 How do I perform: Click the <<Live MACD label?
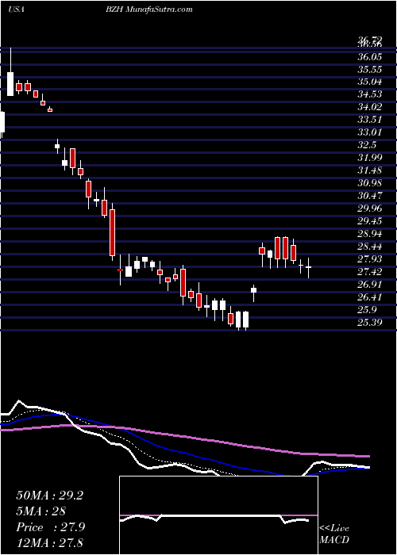[334, 534]
